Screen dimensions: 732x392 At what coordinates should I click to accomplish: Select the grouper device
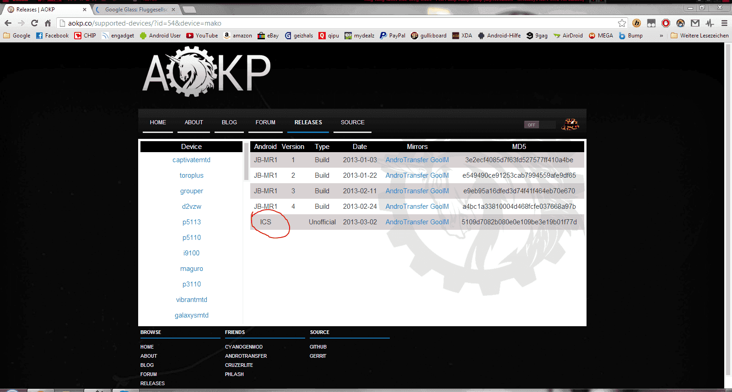click(191, 191)
